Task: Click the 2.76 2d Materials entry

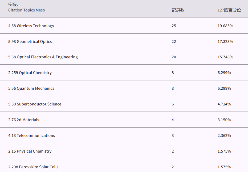Action: (24, 120)
